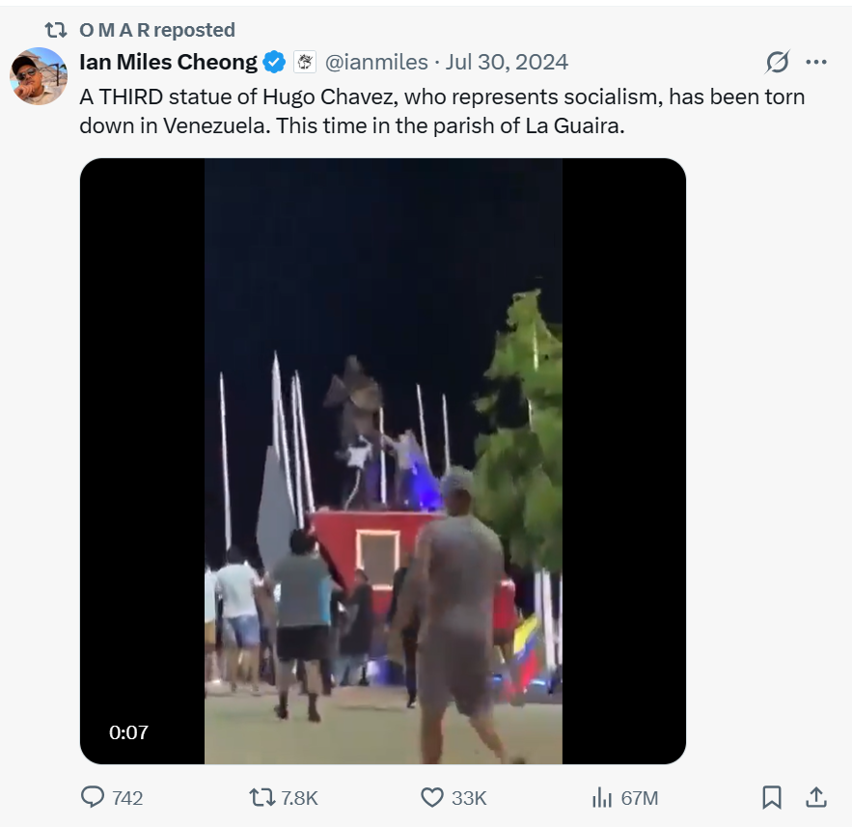852x827 pixels.
Task: Reply to the post via speech bubble icon
Action: (93, 797)
